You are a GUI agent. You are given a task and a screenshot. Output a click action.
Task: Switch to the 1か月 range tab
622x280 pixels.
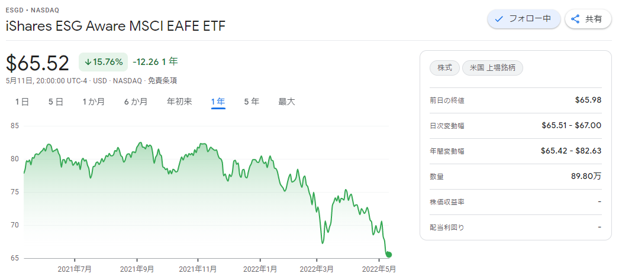94,102
